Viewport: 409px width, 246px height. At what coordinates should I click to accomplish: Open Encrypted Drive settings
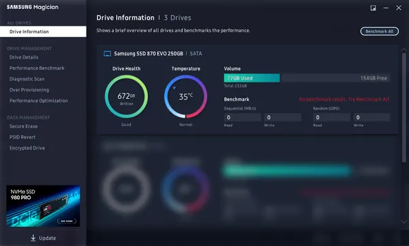27,148
